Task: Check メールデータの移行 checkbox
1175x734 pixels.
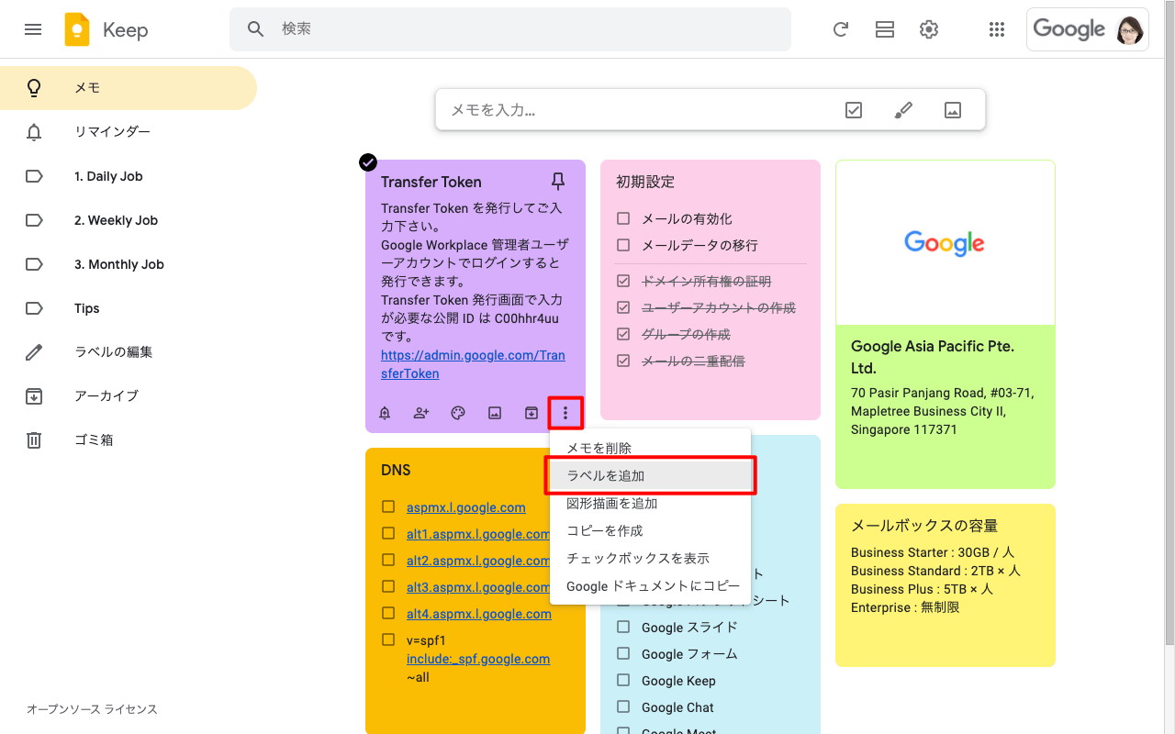Action: pos(623,245)
